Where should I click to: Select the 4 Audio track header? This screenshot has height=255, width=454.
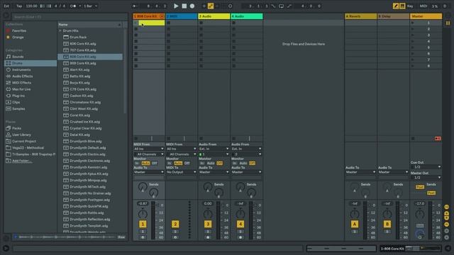pyautogui.click(x=246, y=16)
